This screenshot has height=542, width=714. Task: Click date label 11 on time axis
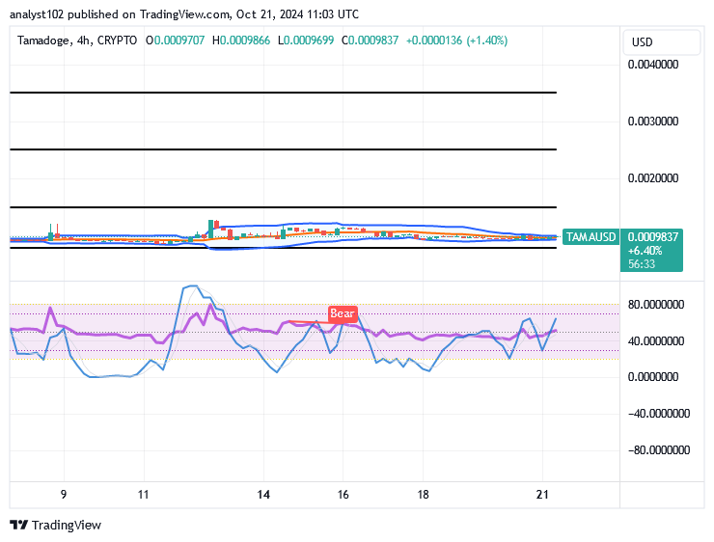[144, 495]
